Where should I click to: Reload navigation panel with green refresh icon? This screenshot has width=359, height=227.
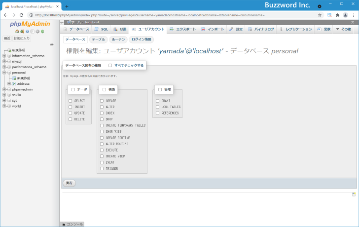[42, 32]
